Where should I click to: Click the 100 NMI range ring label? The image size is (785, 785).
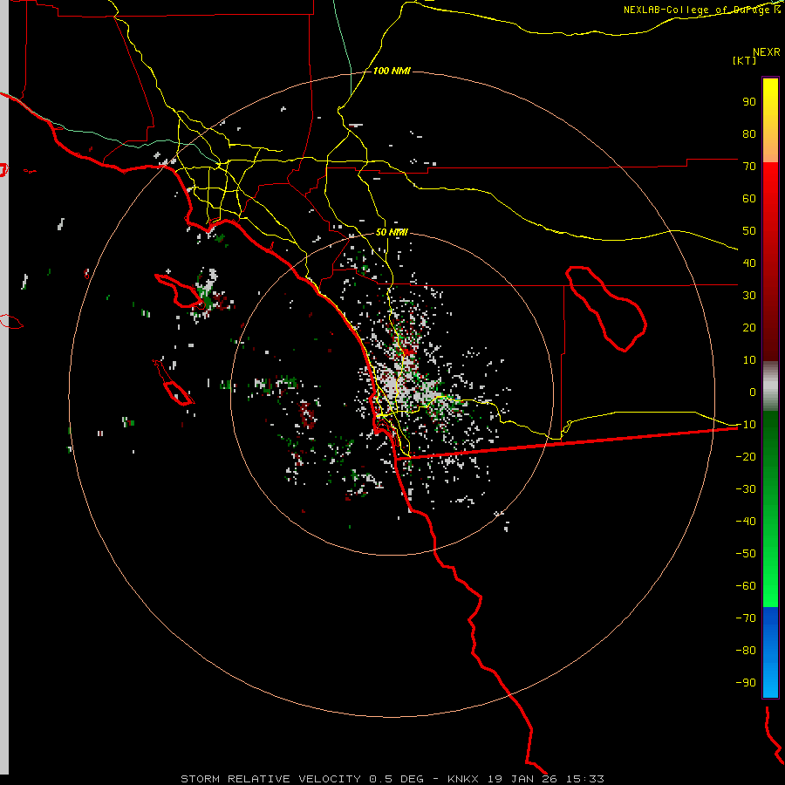[392, 71]
